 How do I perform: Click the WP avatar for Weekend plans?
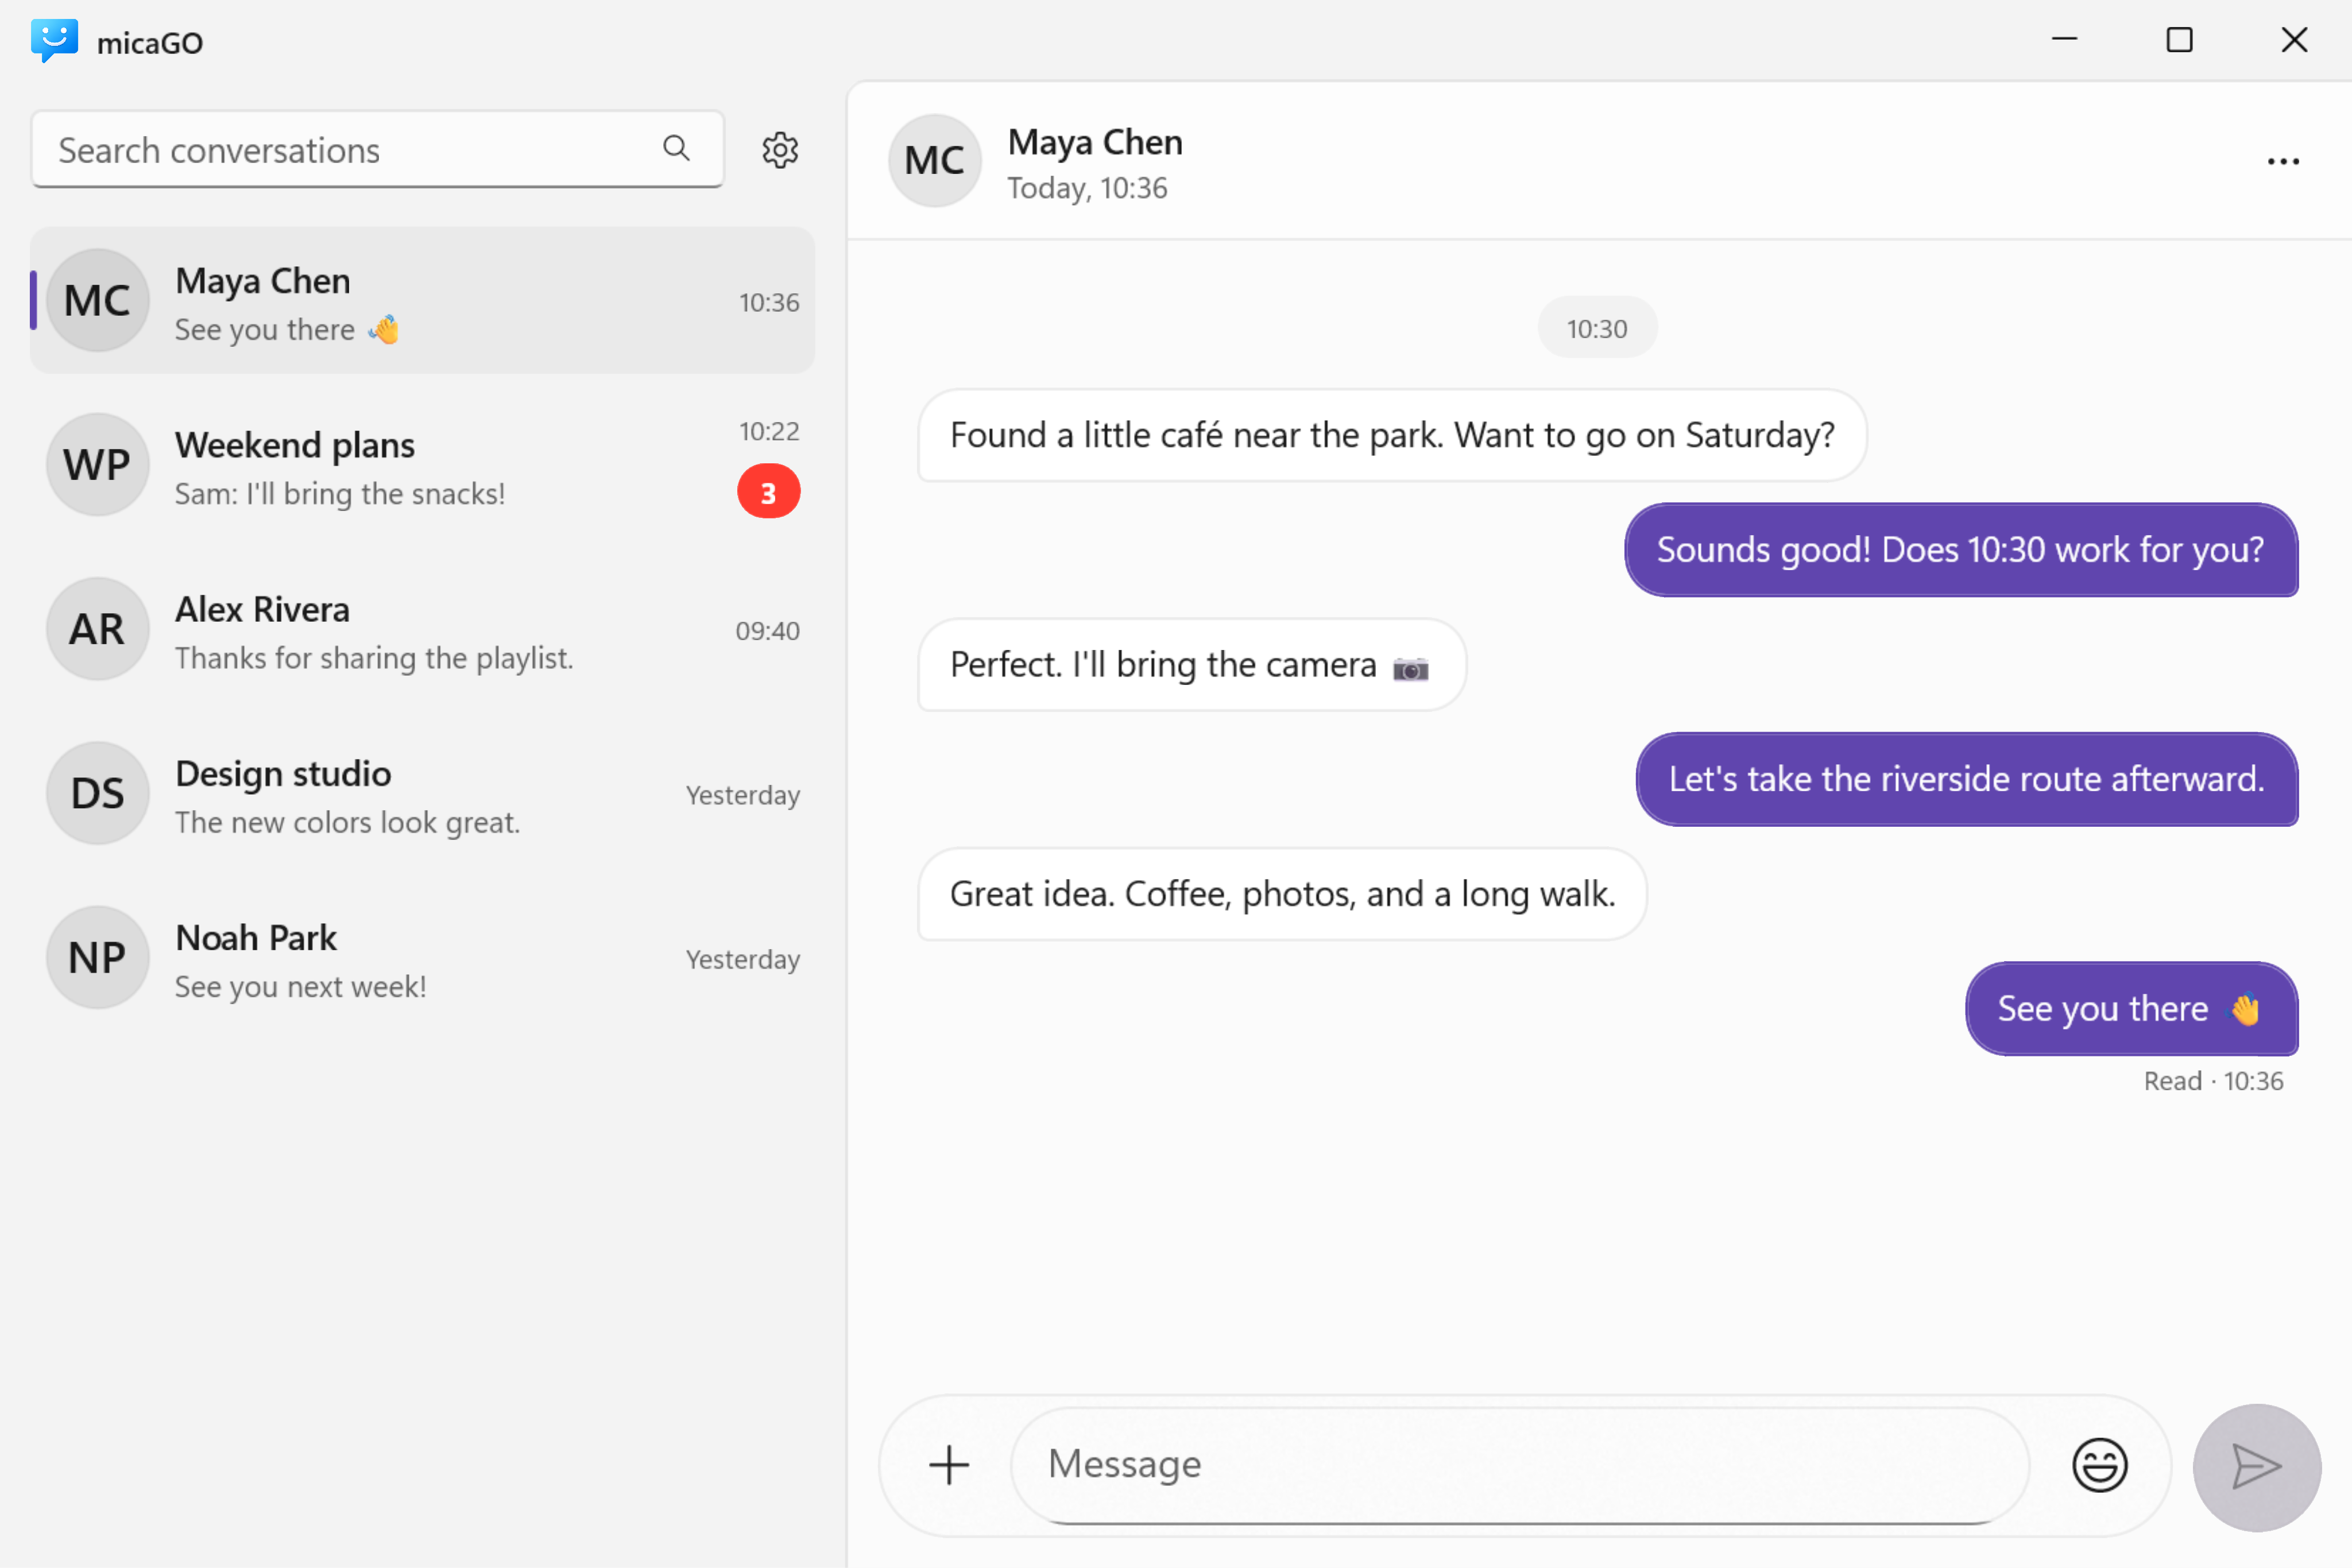tap(98, 465)
